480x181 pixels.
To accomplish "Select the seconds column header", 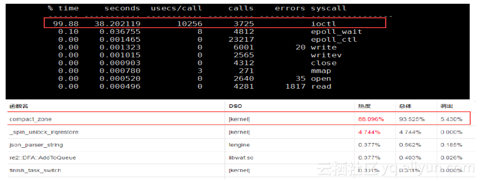I will (x=122, y=8).
